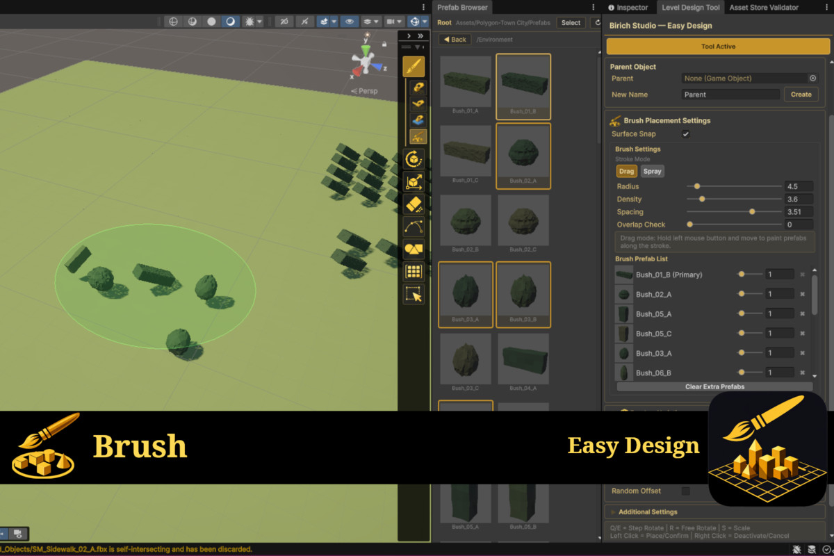Open the Prefab Browser kebab menu
The height and width of the screenshot is (556, 834).
click(593, 8)
